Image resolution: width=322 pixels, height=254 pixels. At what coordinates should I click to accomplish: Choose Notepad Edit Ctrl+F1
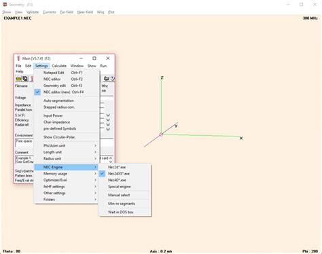coord(67,73)
